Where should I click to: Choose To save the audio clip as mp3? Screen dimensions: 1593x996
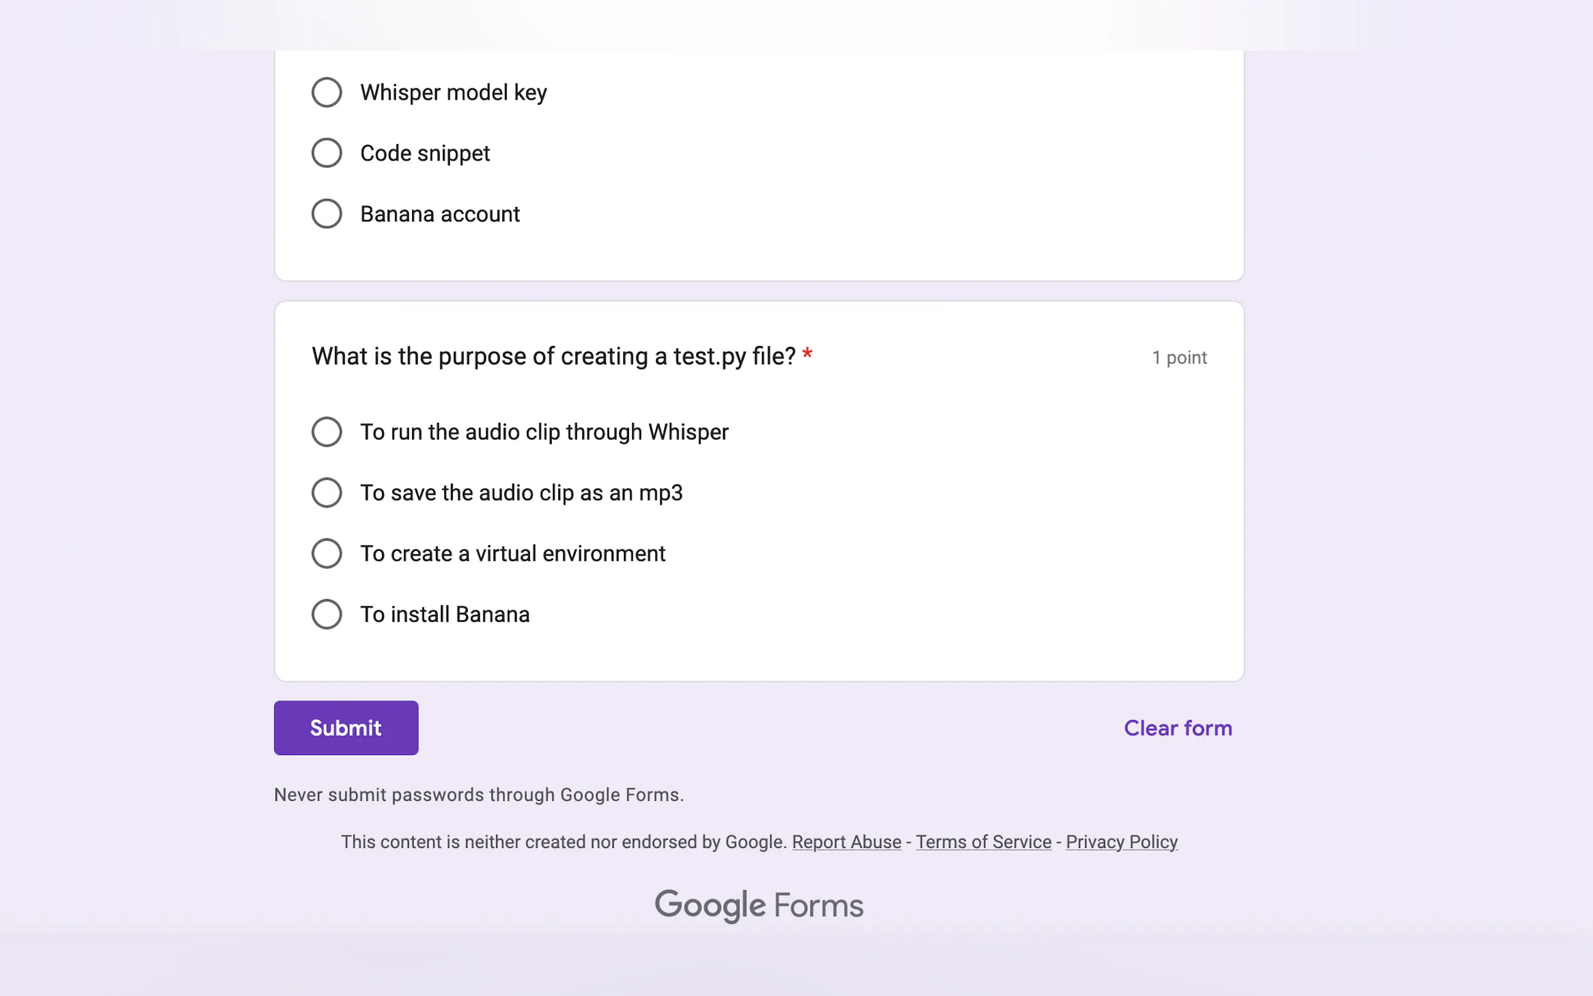327,493
